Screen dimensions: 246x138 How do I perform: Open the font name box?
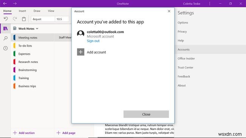(x=43, y=19)
